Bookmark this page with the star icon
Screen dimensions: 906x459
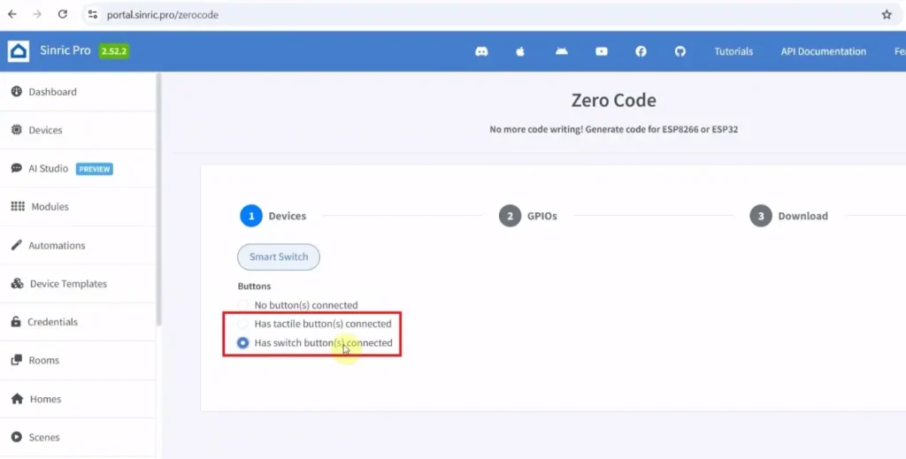[887, 15]
